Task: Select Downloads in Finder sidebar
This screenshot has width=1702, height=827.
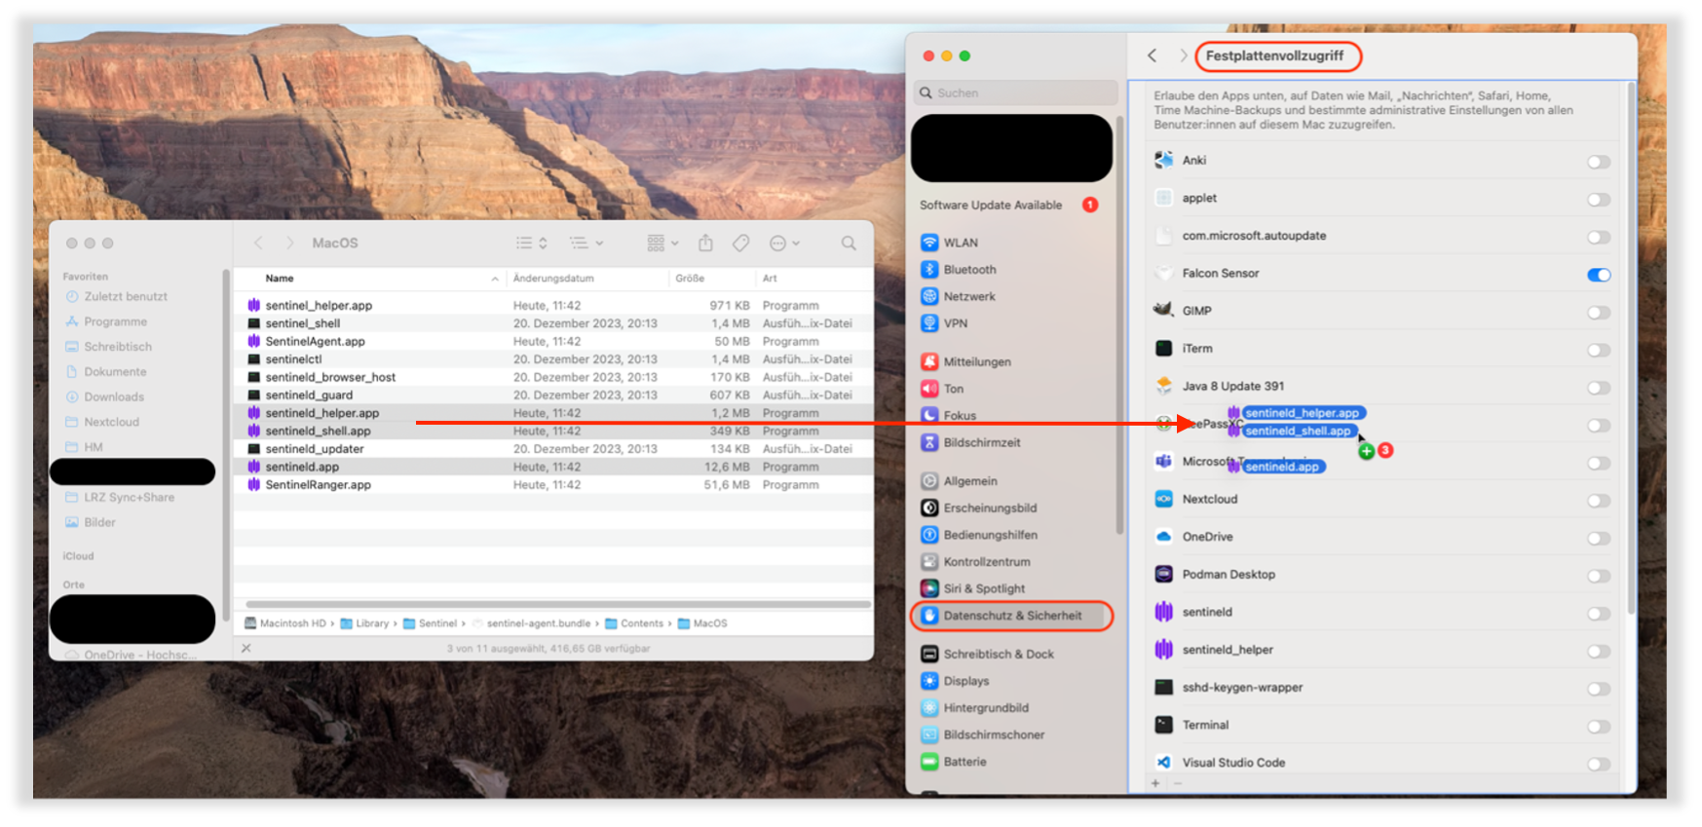Action: click(114, 396)
